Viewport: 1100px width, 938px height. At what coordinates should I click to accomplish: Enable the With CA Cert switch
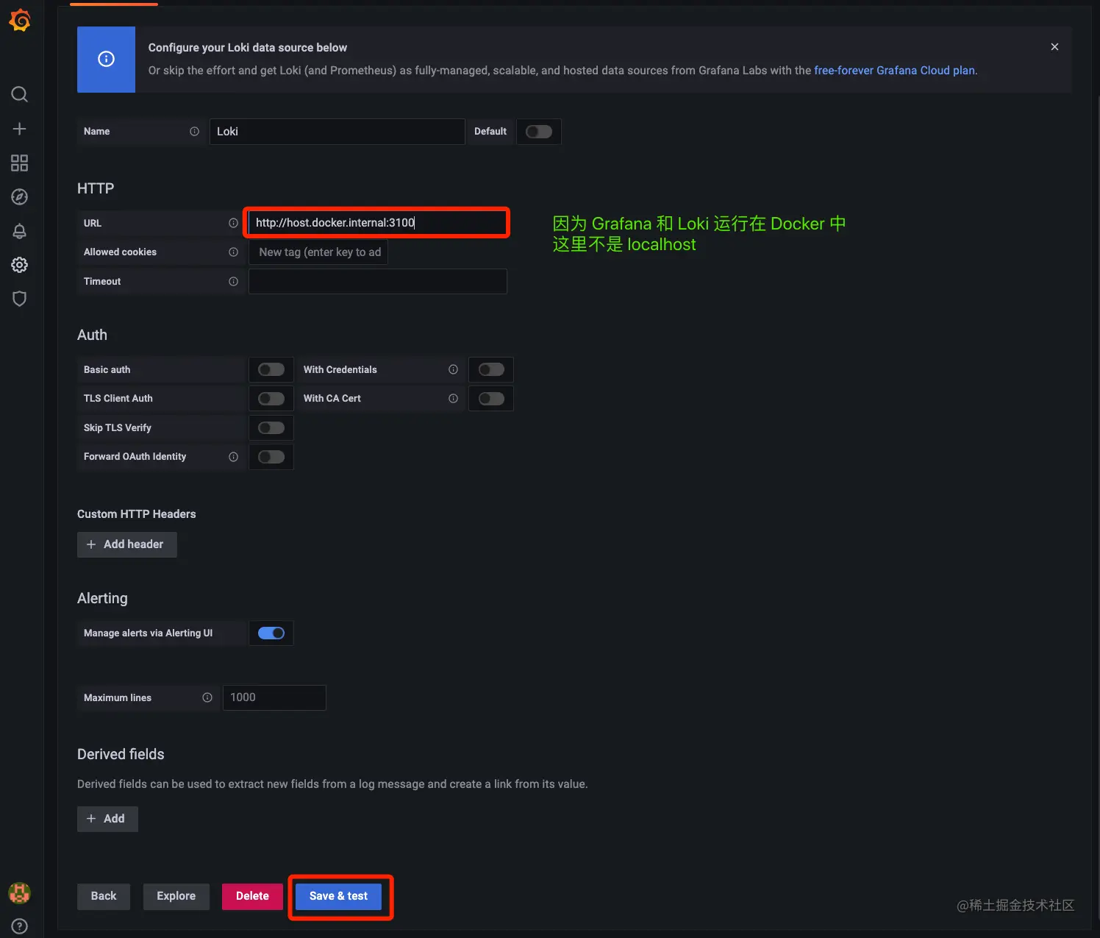[x=491, y=398]
